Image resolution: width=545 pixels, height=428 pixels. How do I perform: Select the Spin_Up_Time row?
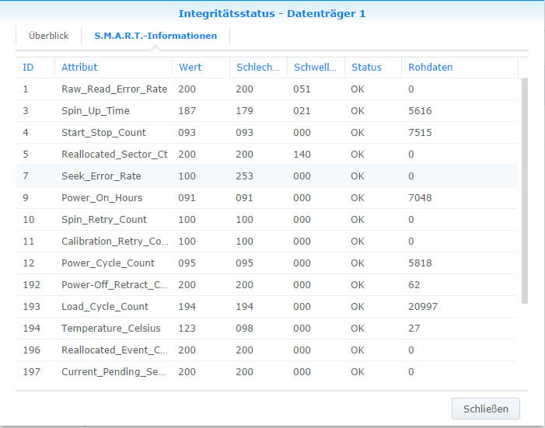click(266, 111)
